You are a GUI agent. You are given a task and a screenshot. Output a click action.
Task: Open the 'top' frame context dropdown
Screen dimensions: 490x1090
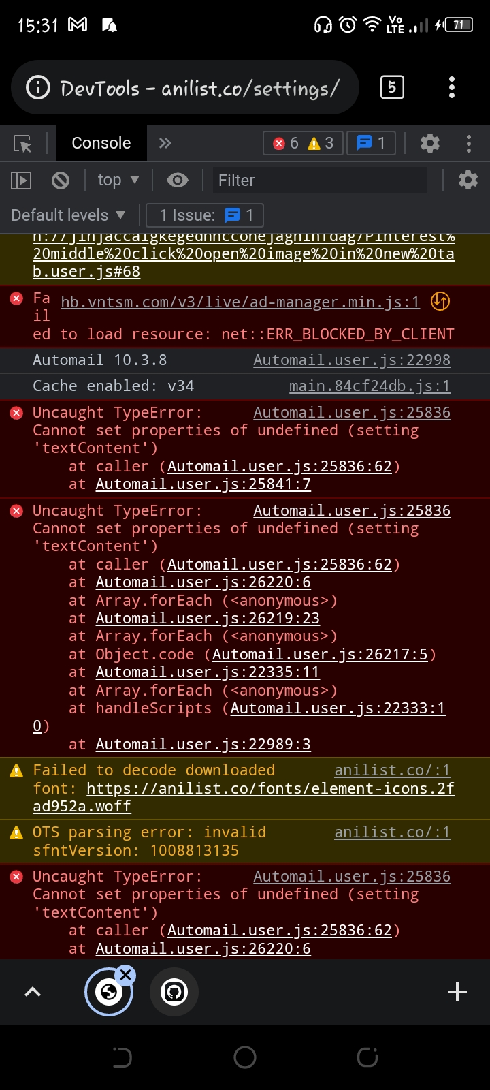tap(118, 180)
